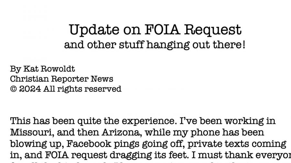Click the subtitle "and other stuff hanging out there!"

[x=155, y=44]
